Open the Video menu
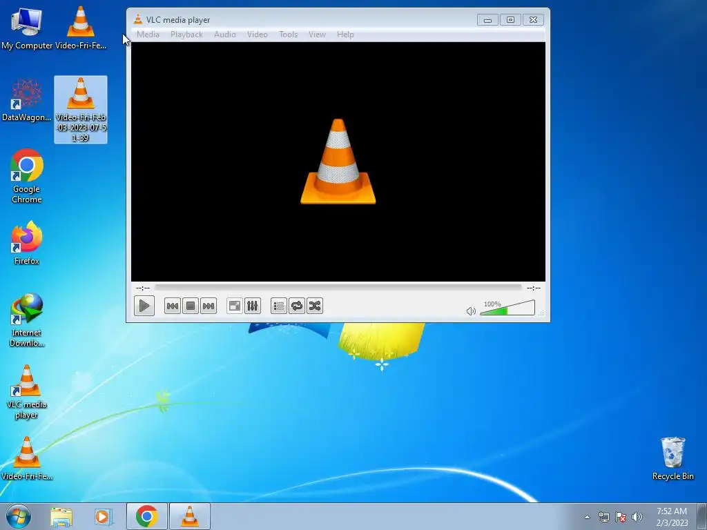 click(258, 35)
